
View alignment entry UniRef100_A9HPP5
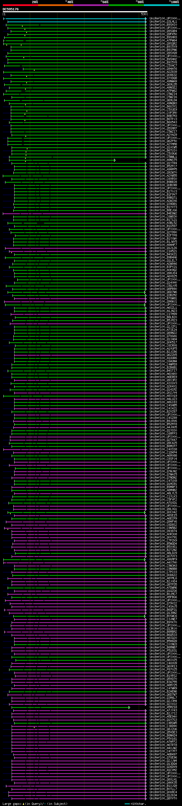[x=163, y=170]
